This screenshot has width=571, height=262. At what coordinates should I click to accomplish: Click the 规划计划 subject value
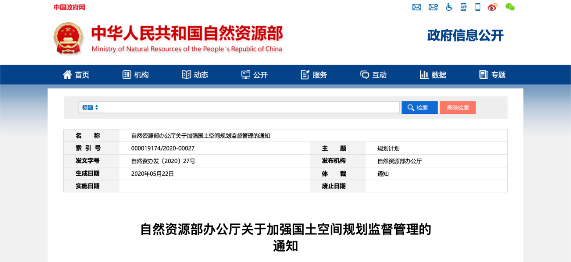(389, 148)
